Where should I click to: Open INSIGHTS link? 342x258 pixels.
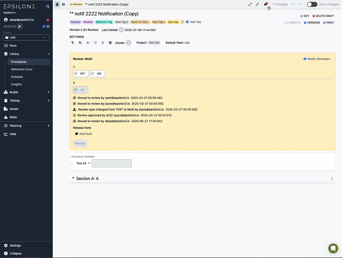pyautogui.click(x=293, y=22)
